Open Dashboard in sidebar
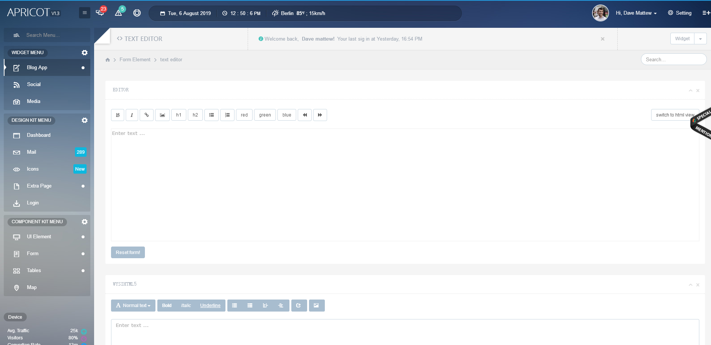Screen dimensions: 711x345 click(x=47, y=135)
